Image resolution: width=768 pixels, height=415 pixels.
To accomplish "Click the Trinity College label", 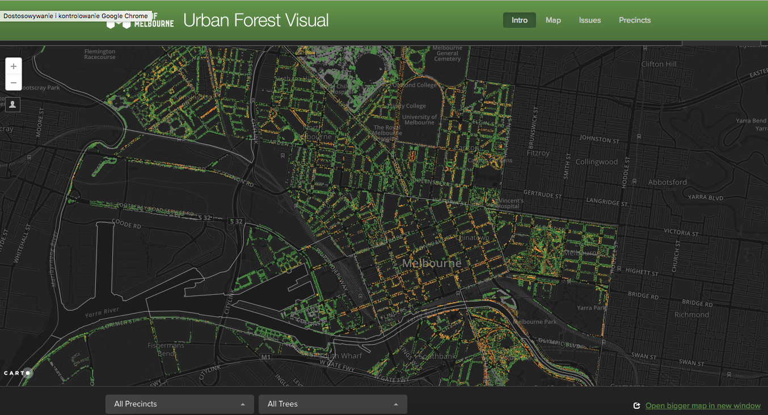I will [x=408, y=106].
